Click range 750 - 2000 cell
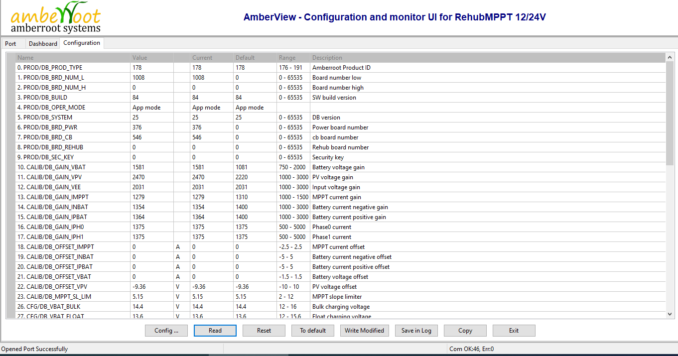This screenshot has width=678, height=356. point(292,167)
